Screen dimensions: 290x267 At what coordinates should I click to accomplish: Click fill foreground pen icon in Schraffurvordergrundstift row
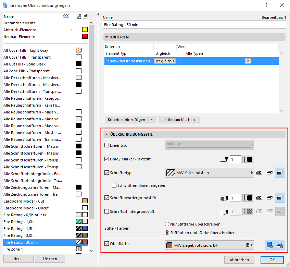coord(224,198)
